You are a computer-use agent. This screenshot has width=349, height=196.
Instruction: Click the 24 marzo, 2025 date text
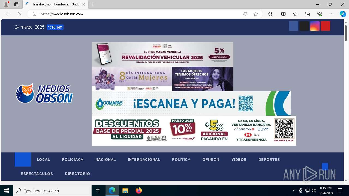click(x=29, y=27)
